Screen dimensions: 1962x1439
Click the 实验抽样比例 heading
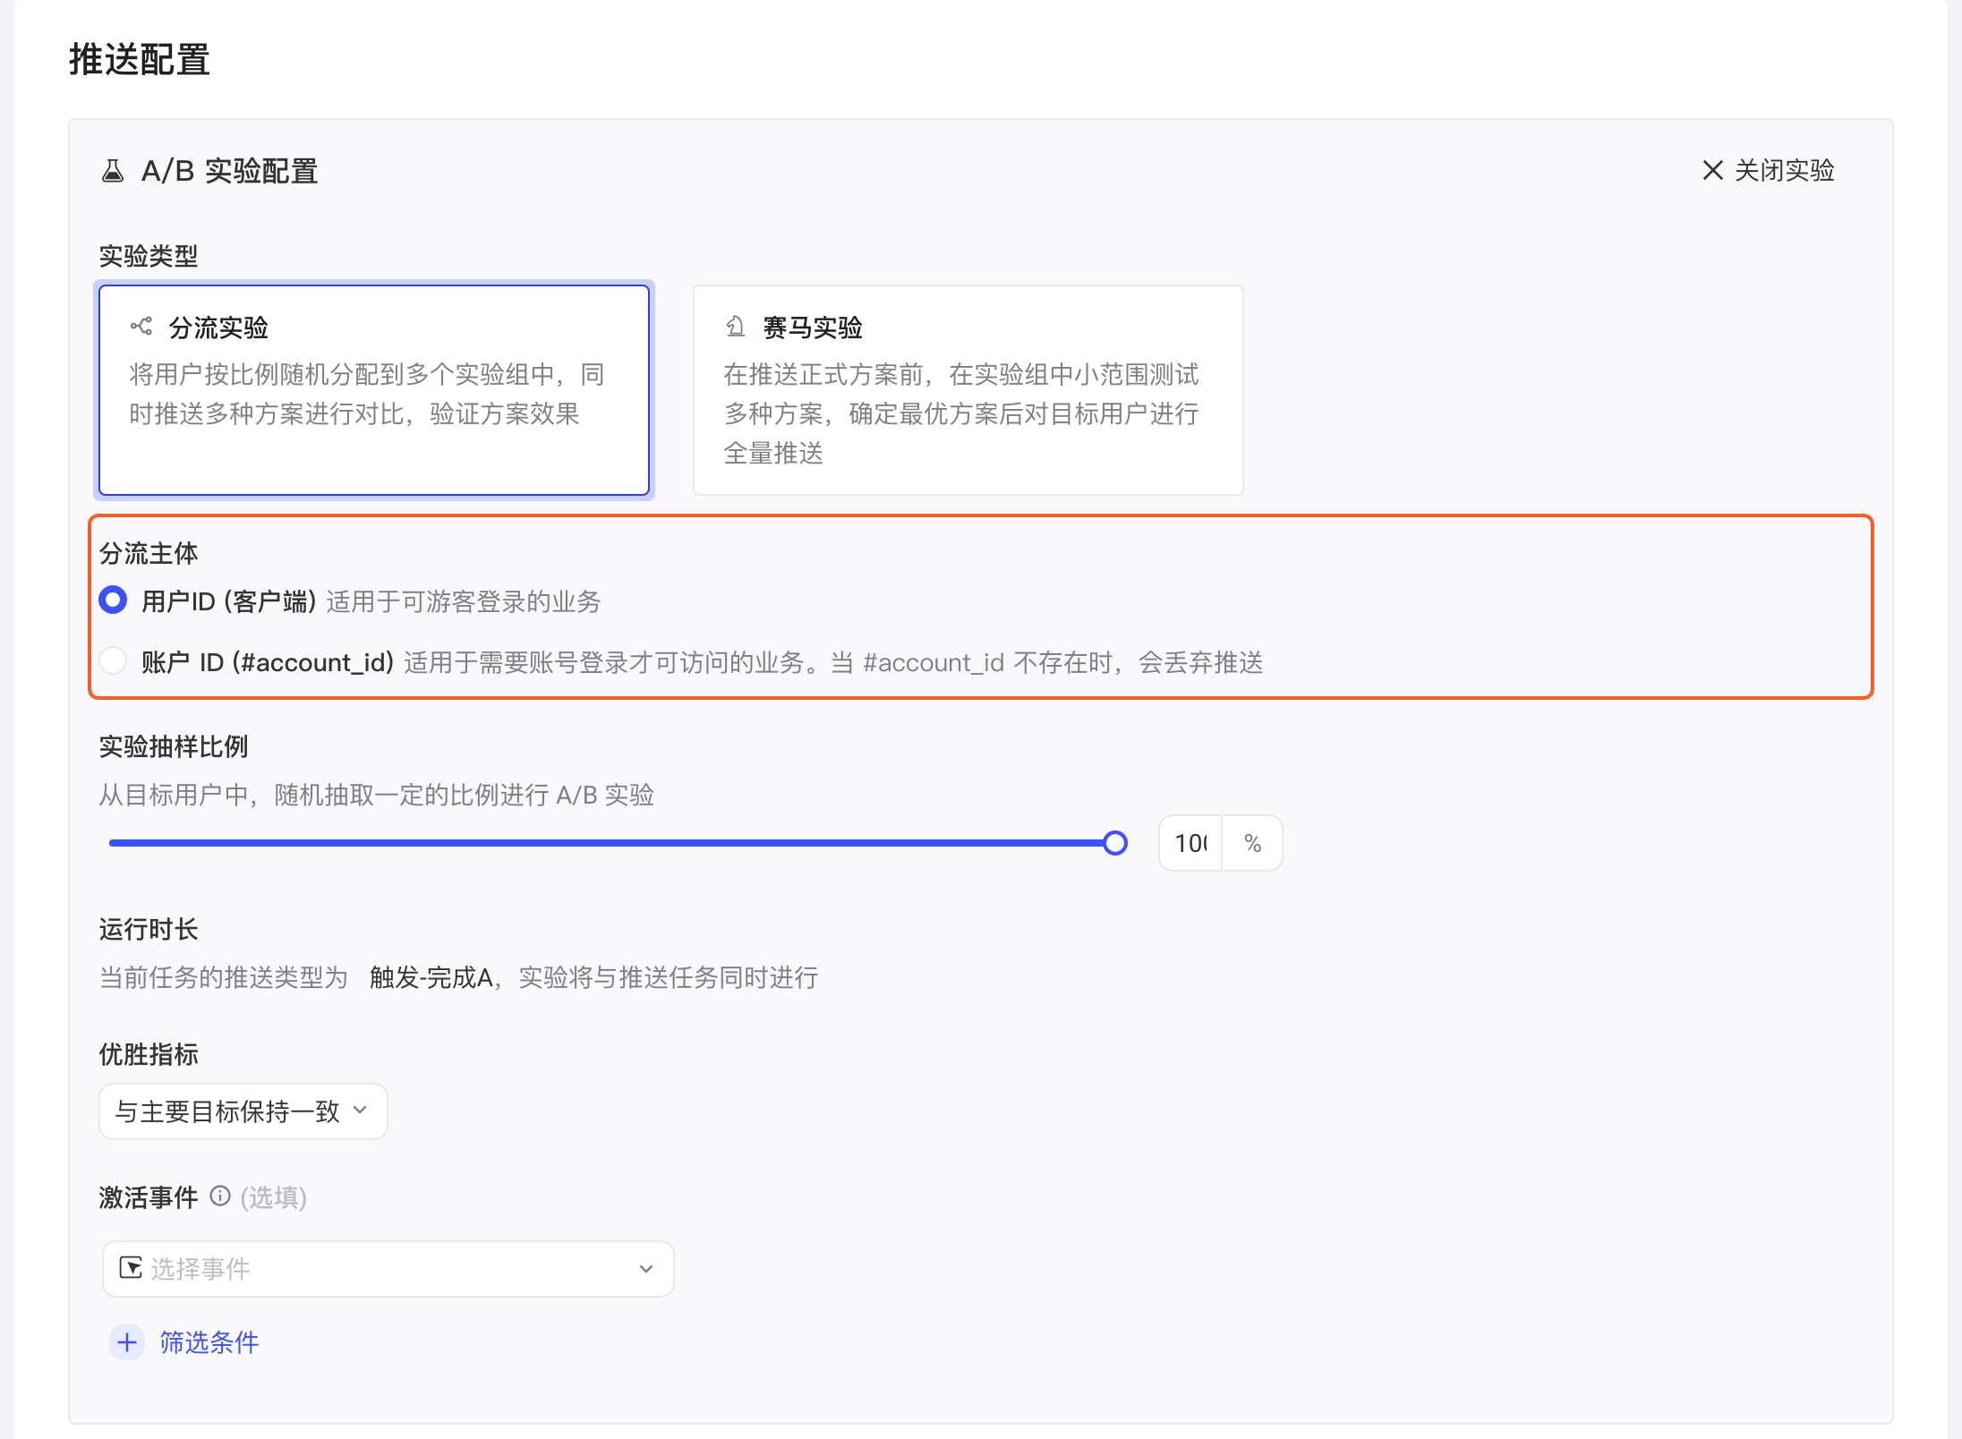click(x=174, y=746)
